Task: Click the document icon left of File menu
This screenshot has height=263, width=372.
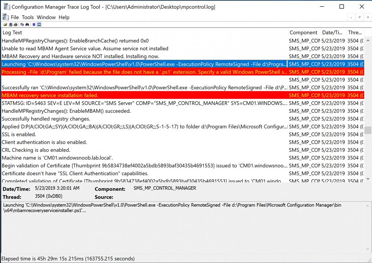Action: tap(6, 17)
